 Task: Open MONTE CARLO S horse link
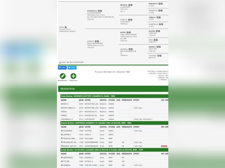68,108
